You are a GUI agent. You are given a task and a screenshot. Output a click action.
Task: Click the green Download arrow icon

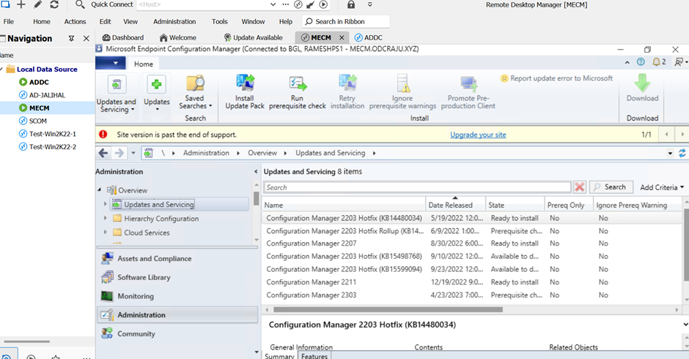(642, 83)
